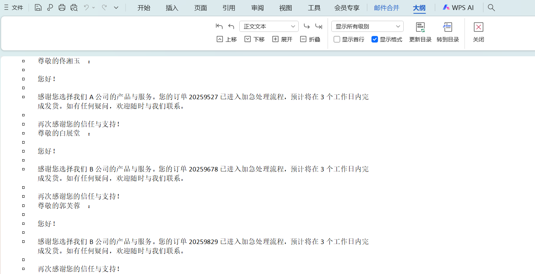Disable the 显示格式 checkbox
Screen dimensions: 535x274
[x=374, y=39]
